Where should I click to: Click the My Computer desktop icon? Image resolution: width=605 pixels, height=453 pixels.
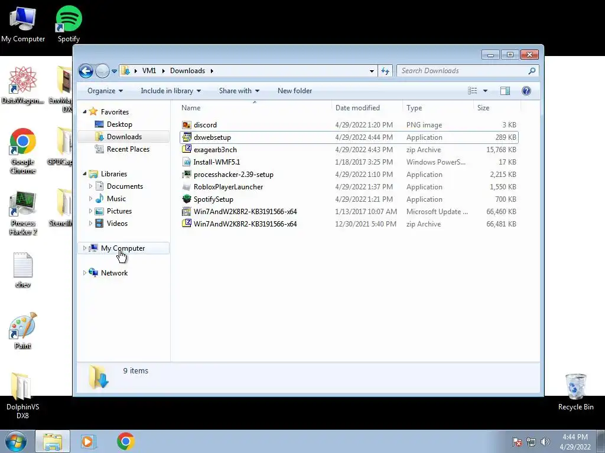pos(23,24)
